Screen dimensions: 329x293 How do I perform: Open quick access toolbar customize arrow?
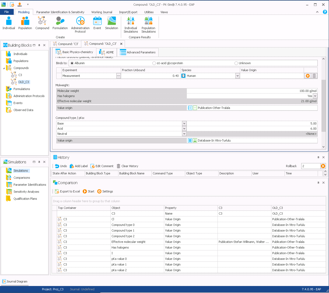click(x=28, y=5)
